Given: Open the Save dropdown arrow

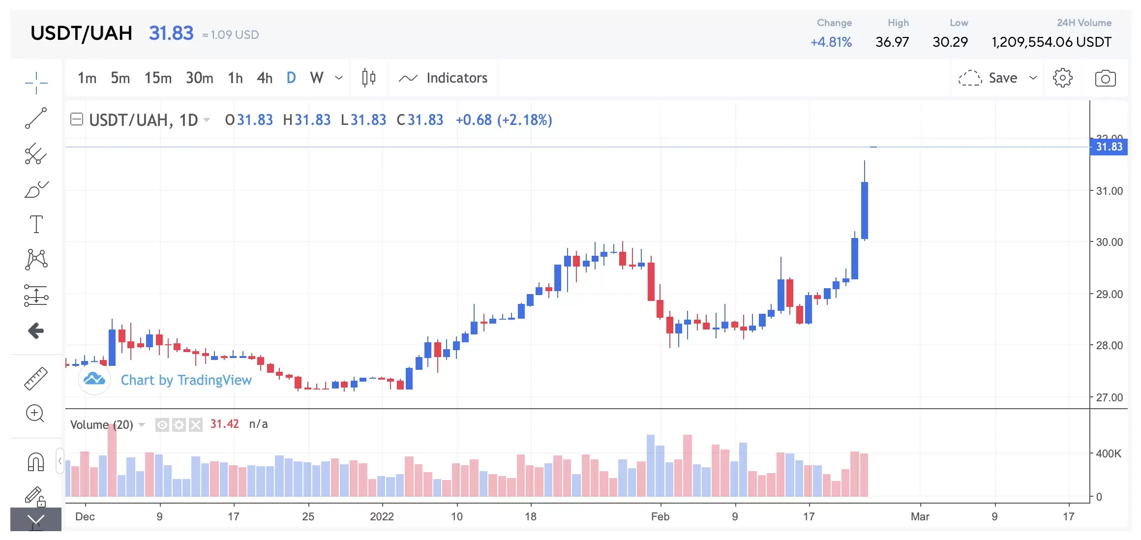Looking at the screenshot, I should tap(1033, 78).
